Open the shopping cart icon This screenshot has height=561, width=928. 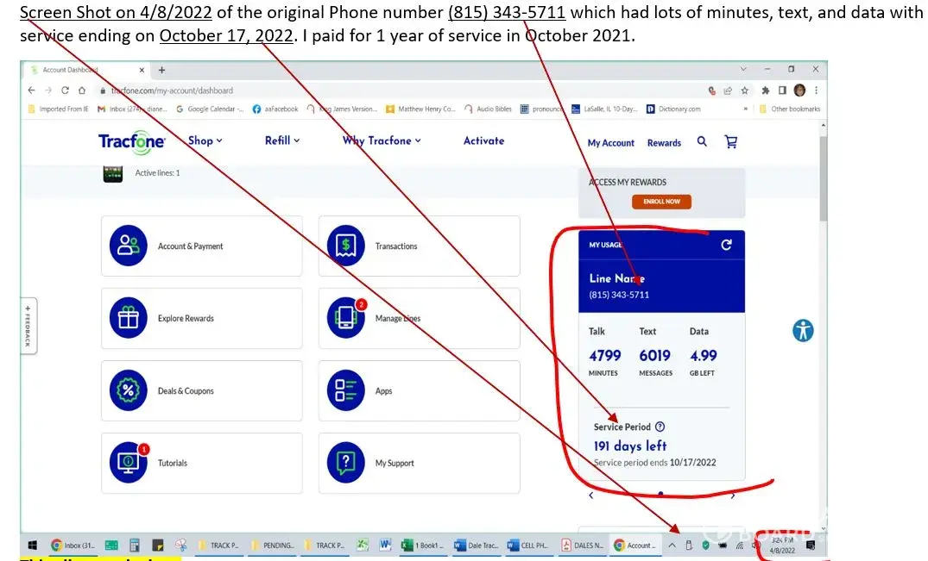[x=731, y=142]
